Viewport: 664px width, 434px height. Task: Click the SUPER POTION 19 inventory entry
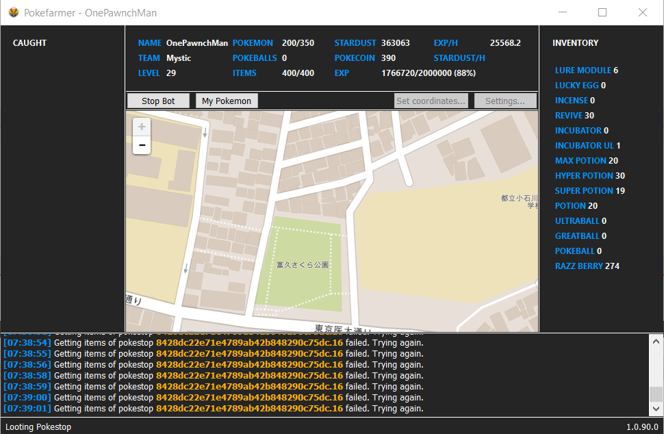click(590, 190)
